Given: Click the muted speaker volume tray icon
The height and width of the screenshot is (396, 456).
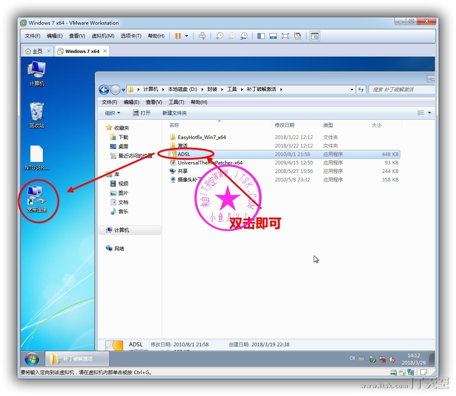Looking at the screenshot, I should [x=392, y=359].
